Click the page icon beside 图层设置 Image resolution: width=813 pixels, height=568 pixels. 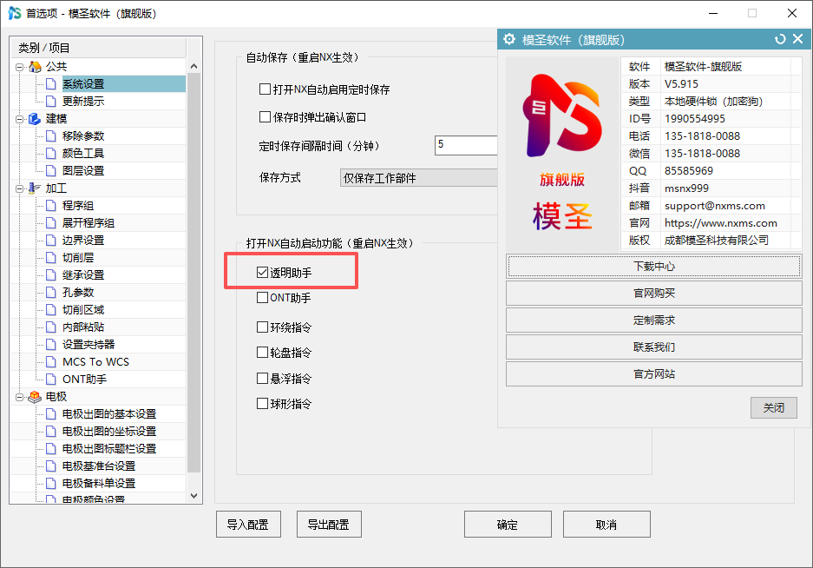point(51,171)
